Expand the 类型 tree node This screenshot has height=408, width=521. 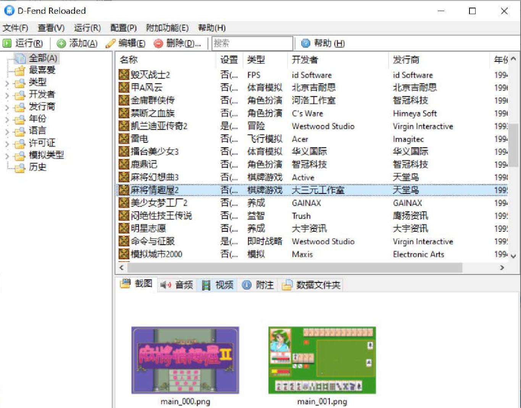tap(7, 83)
